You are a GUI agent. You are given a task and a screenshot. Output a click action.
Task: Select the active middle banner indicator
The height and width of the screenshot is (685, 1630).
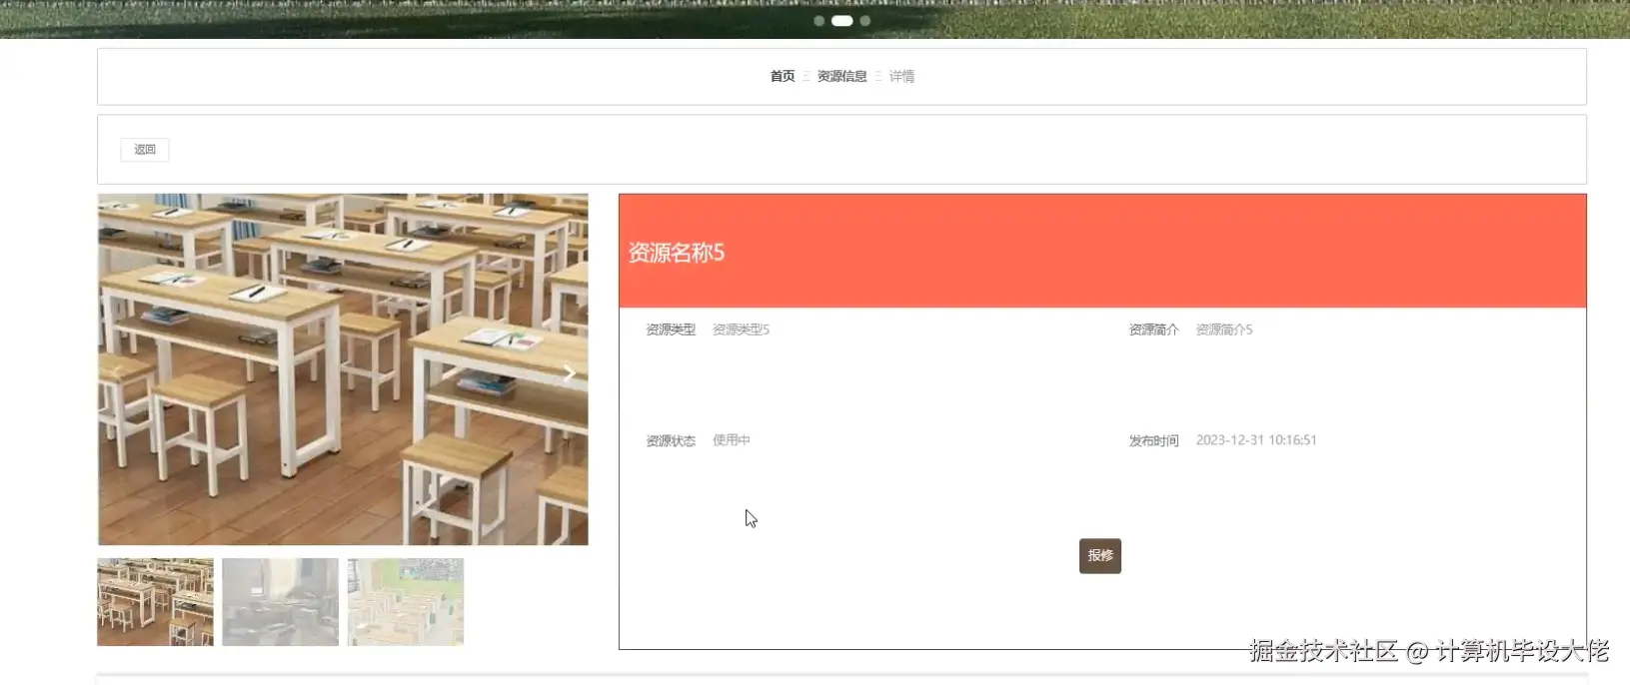click(x=842, y=21)
